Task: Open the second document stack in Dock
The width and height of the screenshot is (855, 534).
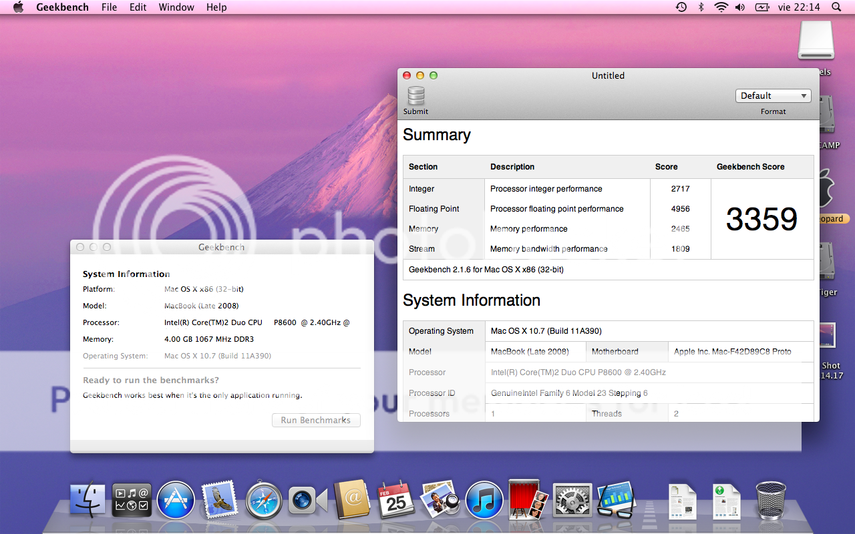Action: click(x=727, y=501)
